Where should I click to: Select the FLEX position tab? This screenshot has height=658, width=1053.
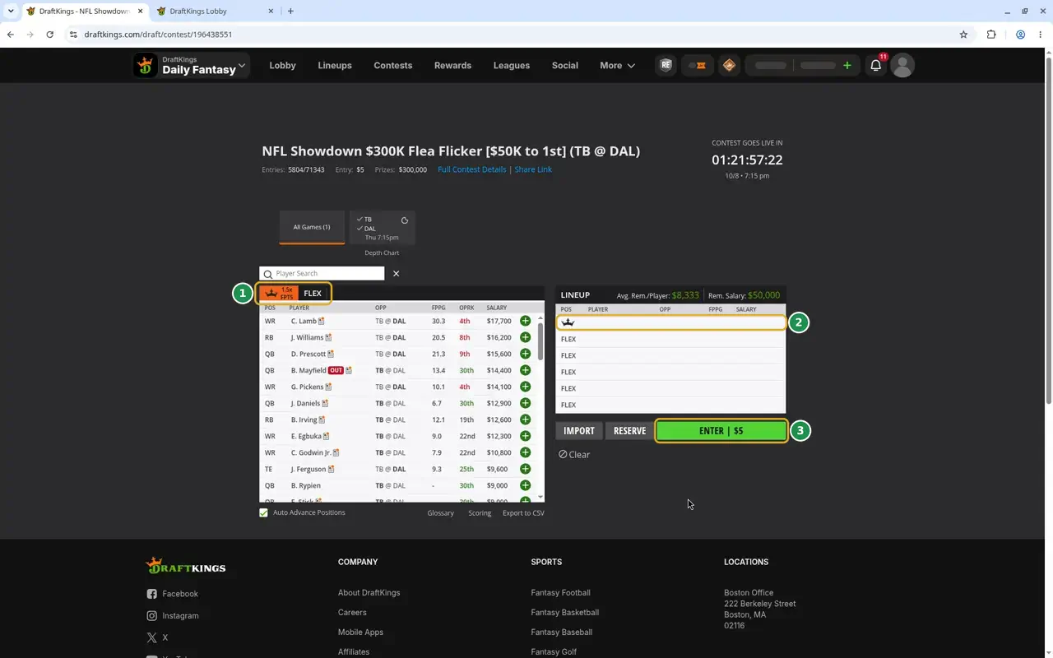coord(313,294)
